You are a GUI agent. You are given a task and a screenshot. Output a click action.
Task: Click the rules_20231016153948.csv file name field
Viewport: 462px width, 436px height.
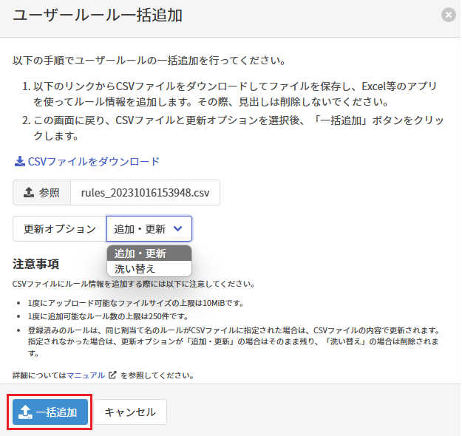(x=145, y=192)
